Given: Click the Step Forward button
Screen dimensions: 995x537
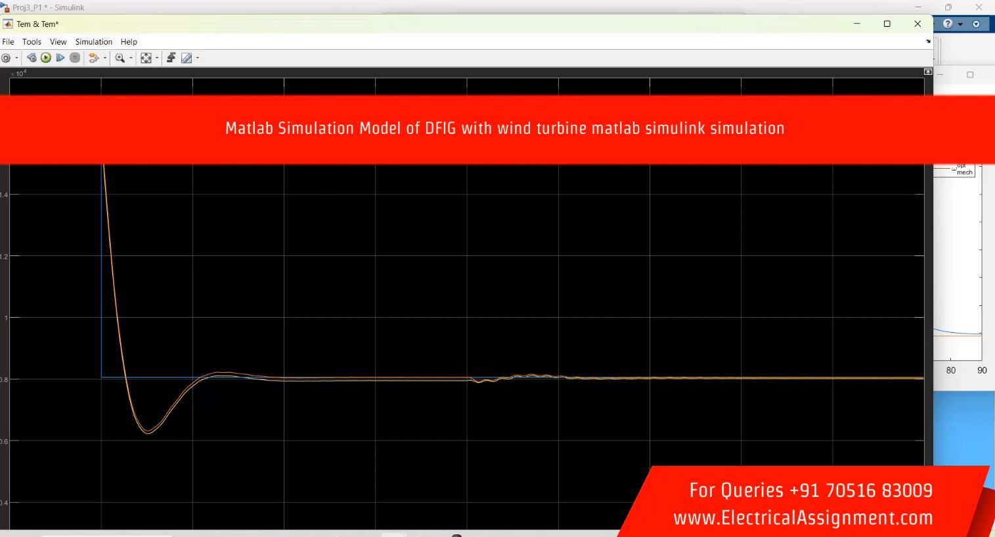Looking at the screenshot, I should (60, 58).
